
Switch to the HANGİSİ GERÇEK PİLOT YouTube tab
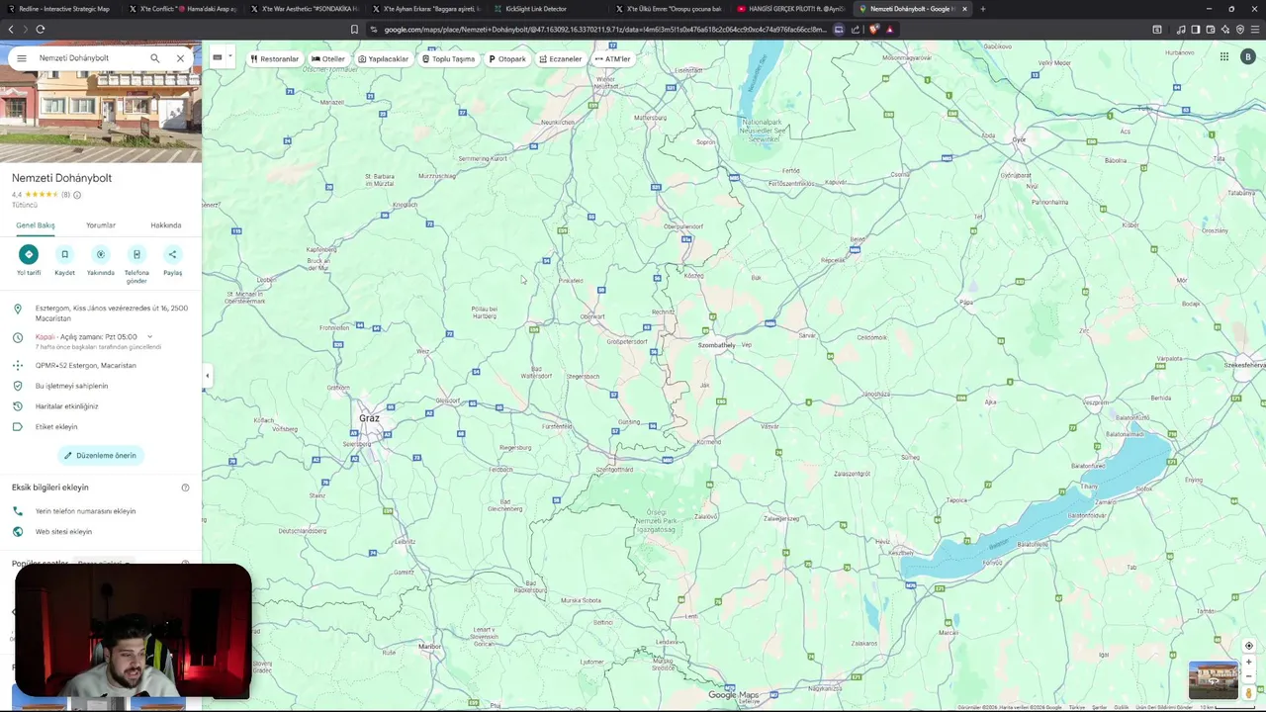click(x=791, y=9)
